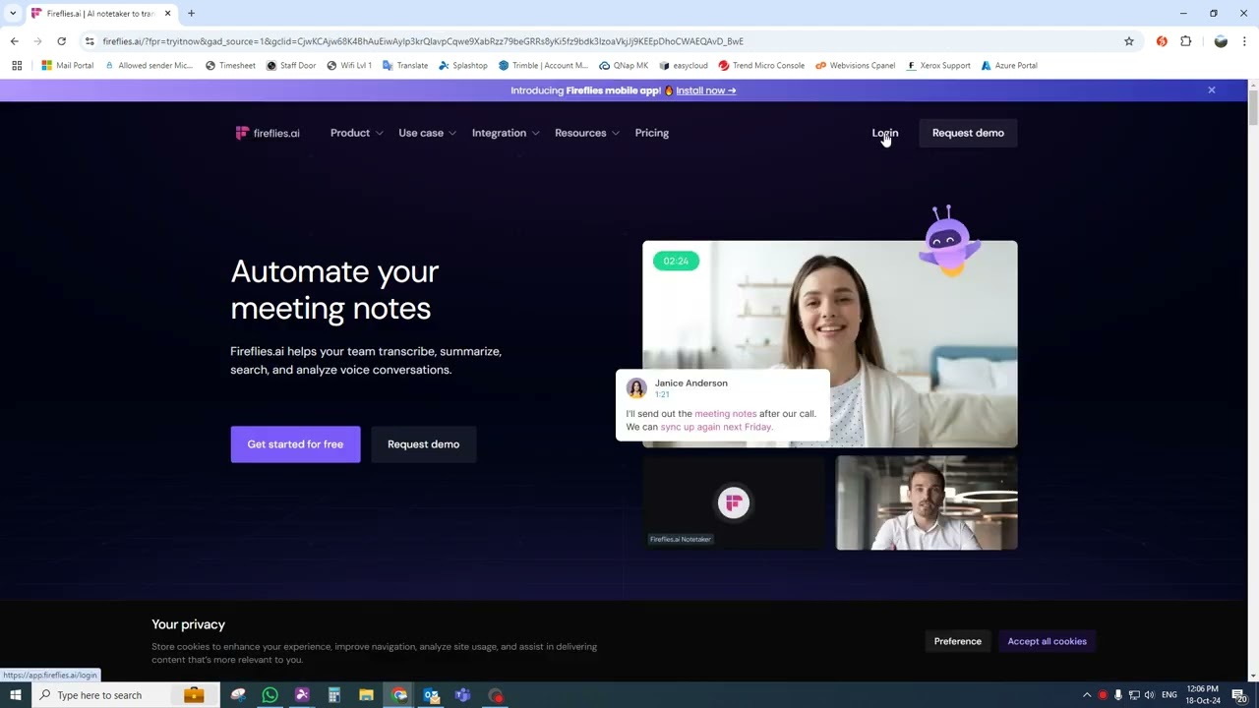Go back to previous page

point(14,41)
